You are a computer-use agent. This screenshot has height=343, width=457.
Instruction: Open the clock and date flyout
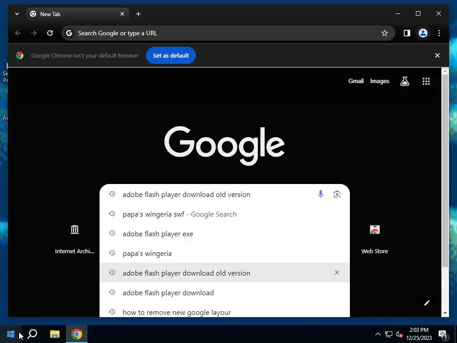(x=419, y=334)
